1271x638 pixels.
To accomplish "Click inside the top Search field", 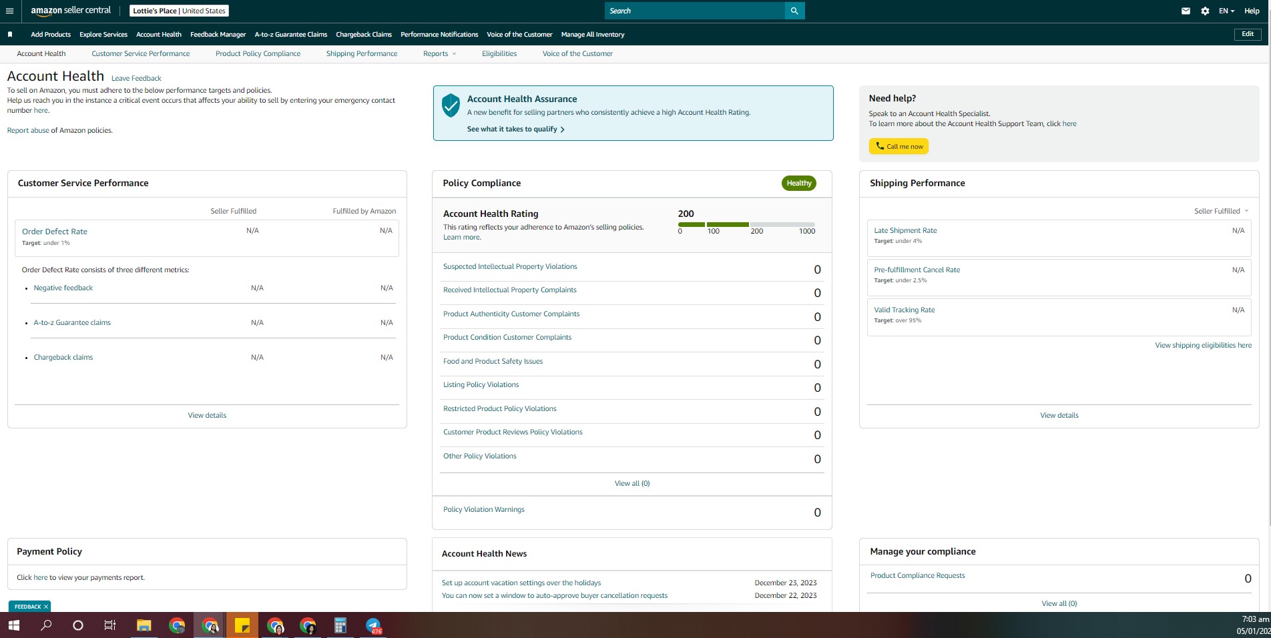I will (x=695, y=11).
